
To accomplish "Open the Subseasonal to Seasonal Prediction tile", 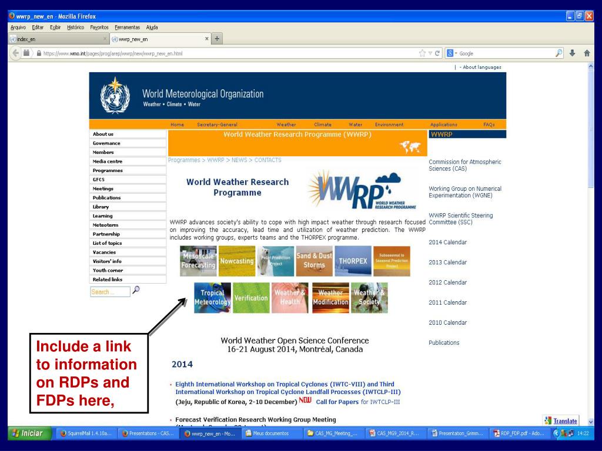I will (x=392, y=261).
